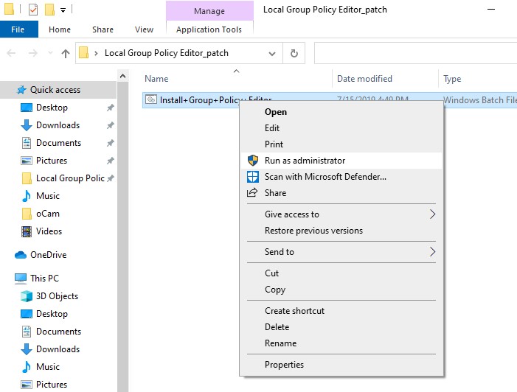Click the Documents icon under Quick access
The image size is (517, 392).
[x=27, y=143]
